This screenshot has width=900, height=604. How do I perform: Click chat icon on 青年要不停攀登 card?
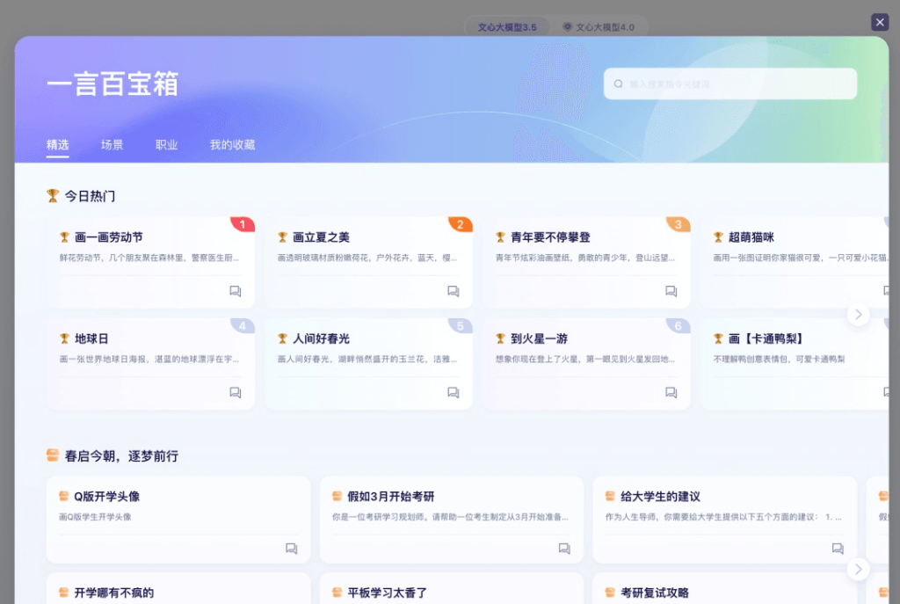[671, 291]
